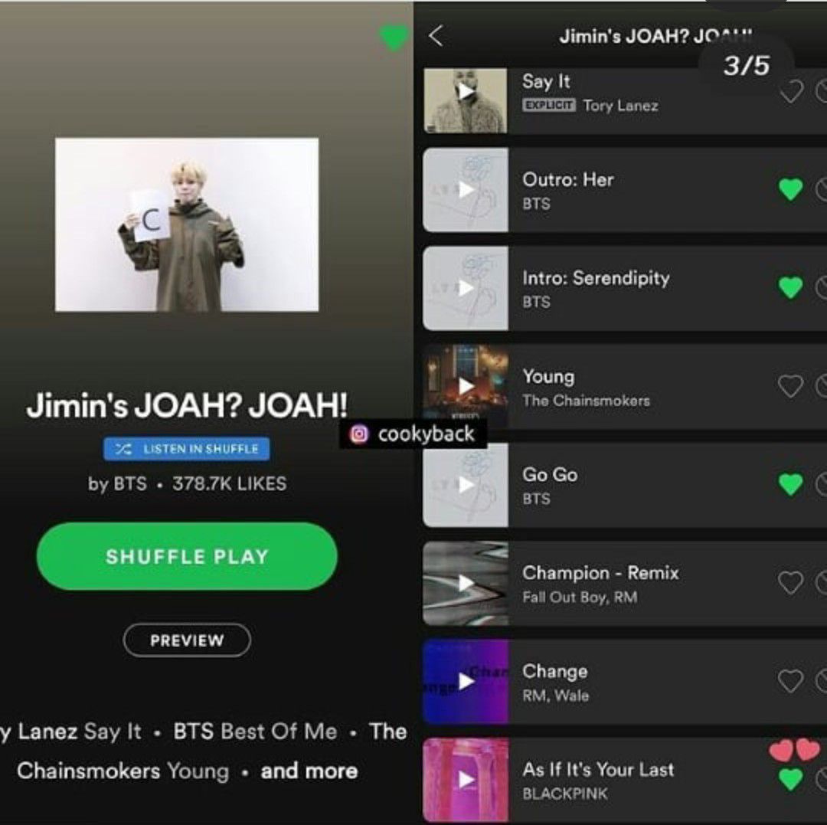Tap the Listen in Shuffle badge
827x825 pixels.
pyautogui.click(x=187, y=449)
